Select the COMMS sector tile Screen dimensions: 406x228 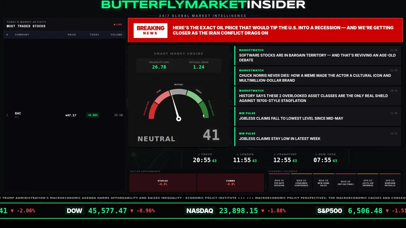[x=231, y=183]
